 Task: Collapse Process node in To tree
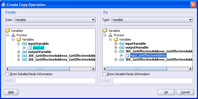point(105,35)
